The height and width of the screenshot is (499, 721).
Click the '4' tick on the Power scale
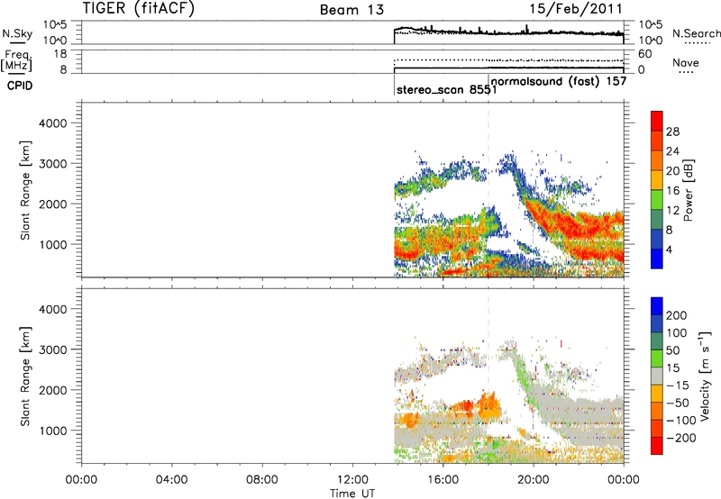point(669,249)
